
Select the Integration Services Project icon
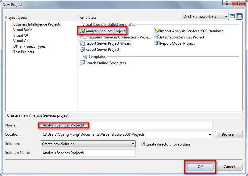tap(157, 37)
